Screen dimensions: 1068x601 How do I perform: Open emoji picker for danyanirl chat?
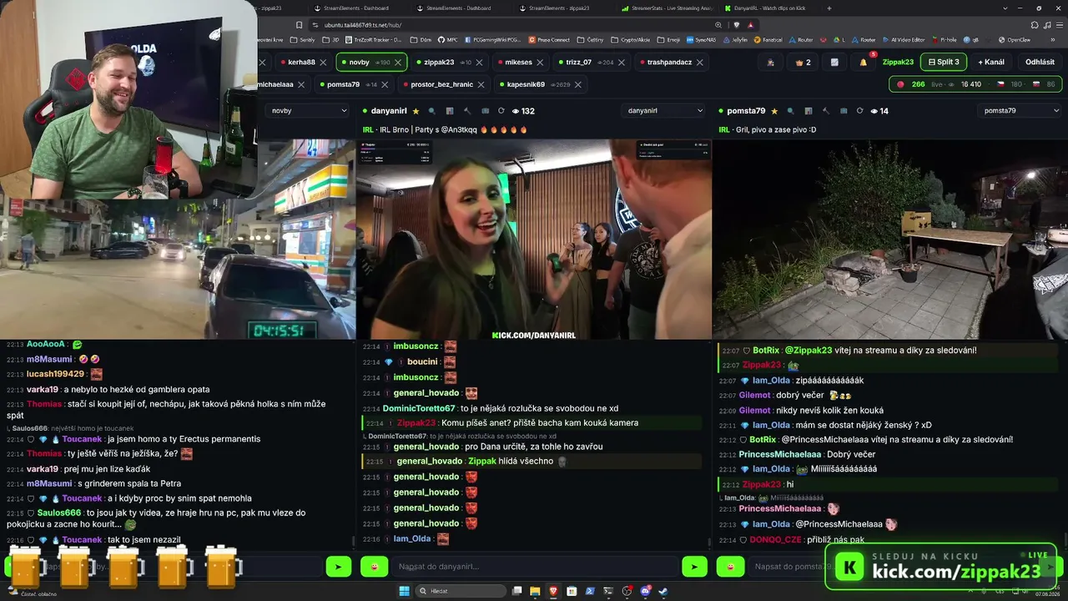point(375,567)
